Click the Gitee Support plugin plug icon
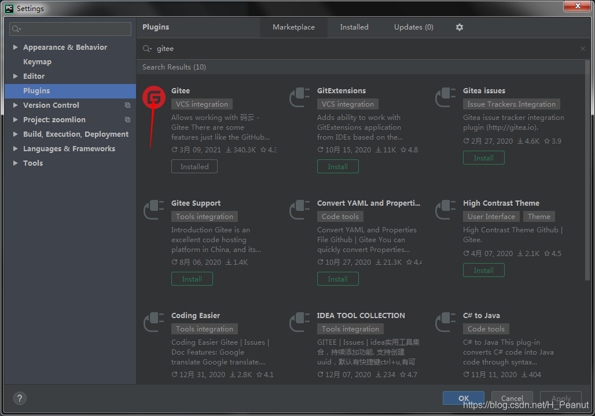This screenshot has width=595, height=416. [154, 210]
